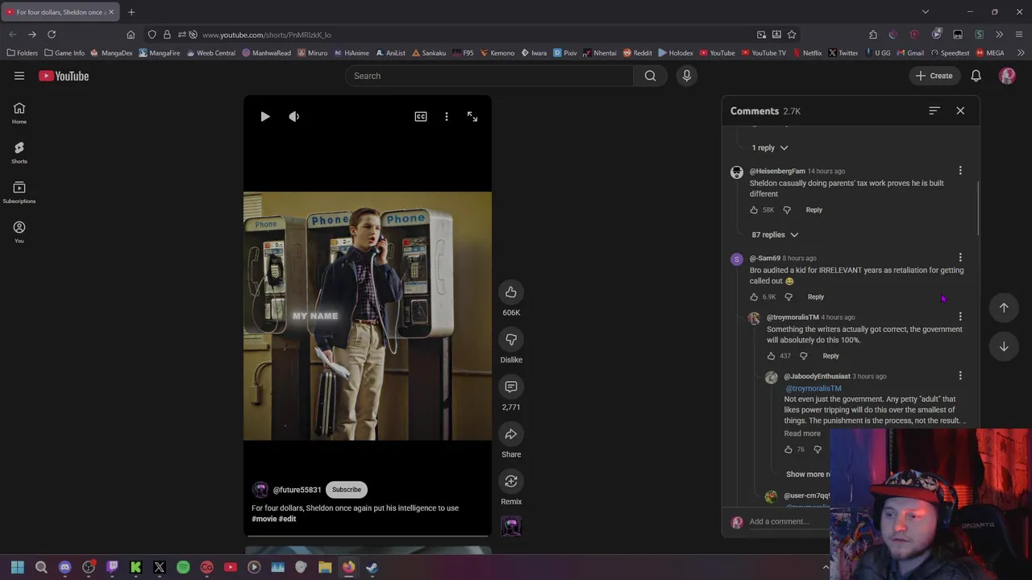
Task: Start voice search with the microphone
Action: [x=687, y=76]
